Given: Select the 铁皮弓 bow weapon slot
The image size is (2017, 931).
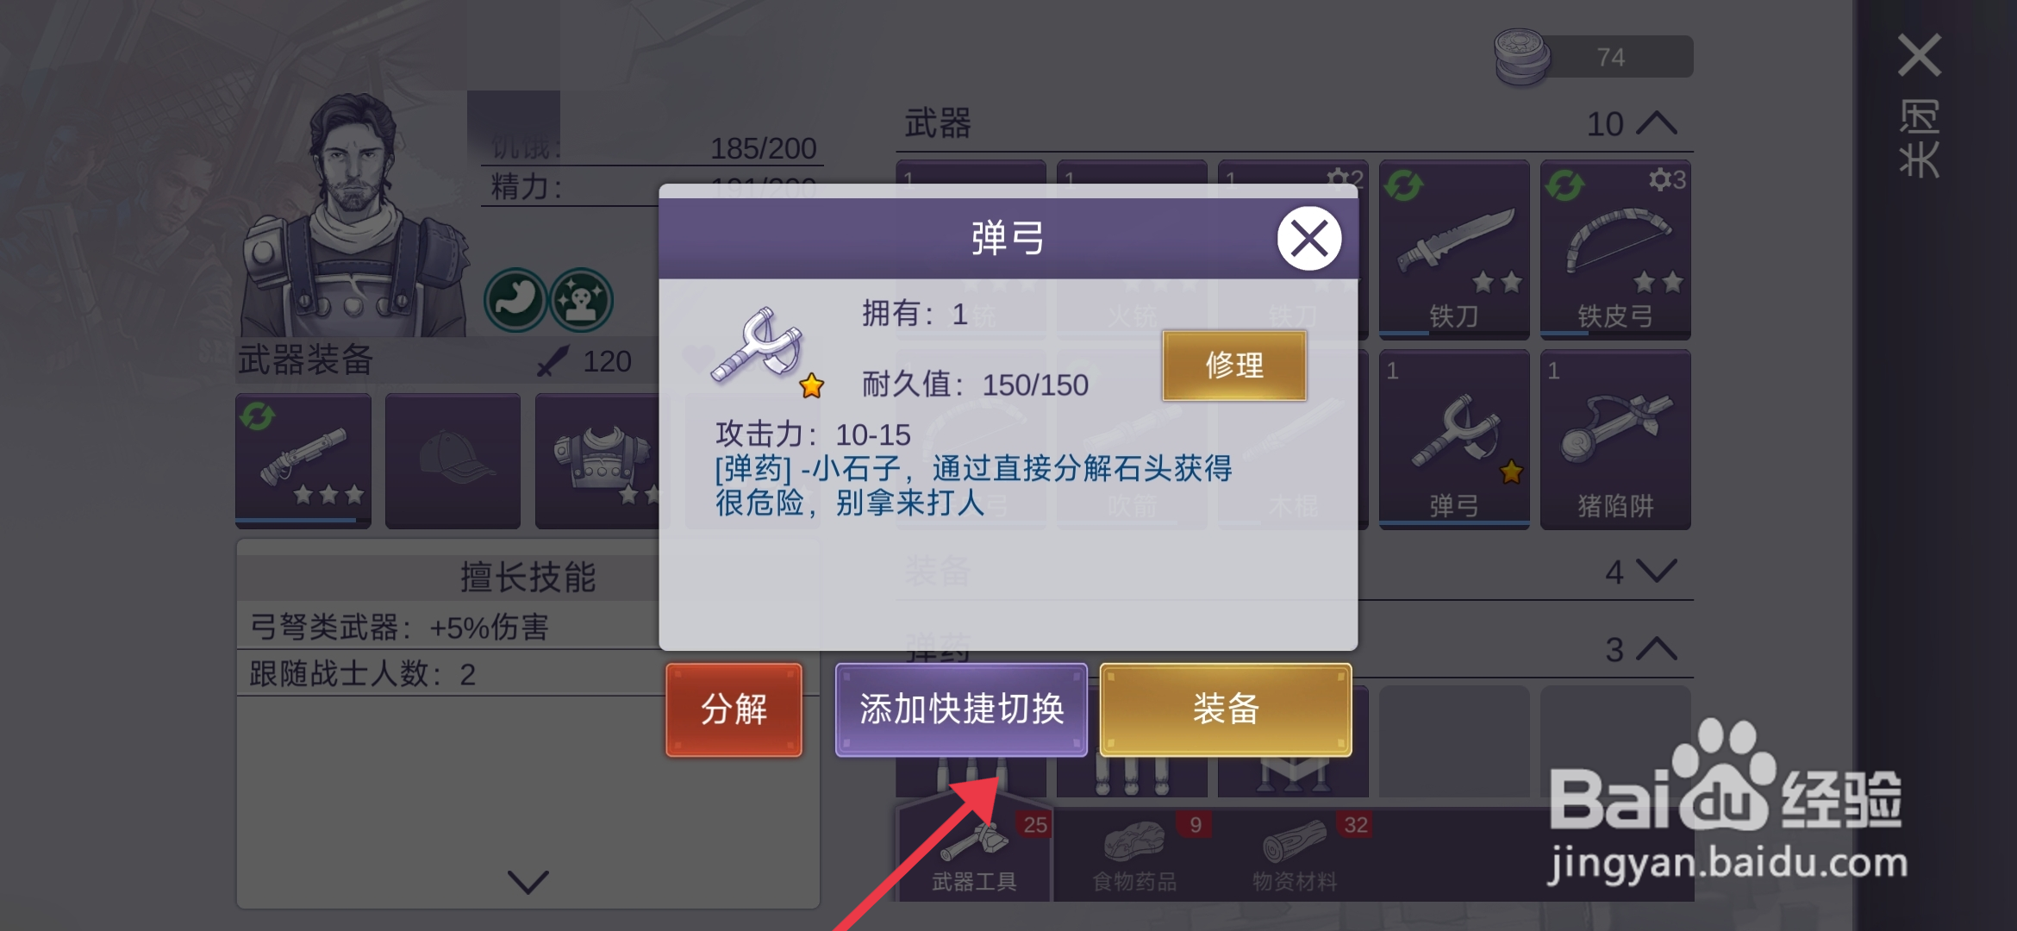Looking at the screenshot, I should [1615, 249].
